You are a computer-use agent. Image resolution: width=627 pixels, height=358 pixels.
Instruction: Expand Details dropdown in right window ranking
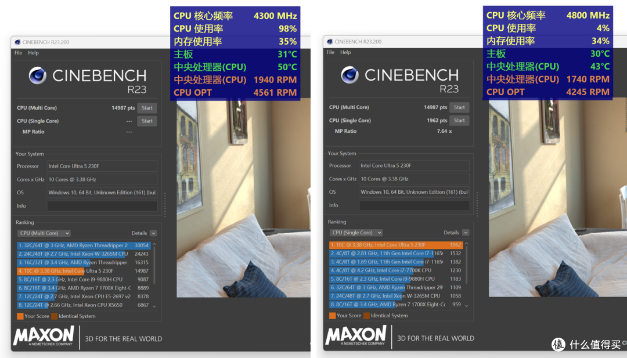point(466,233)
